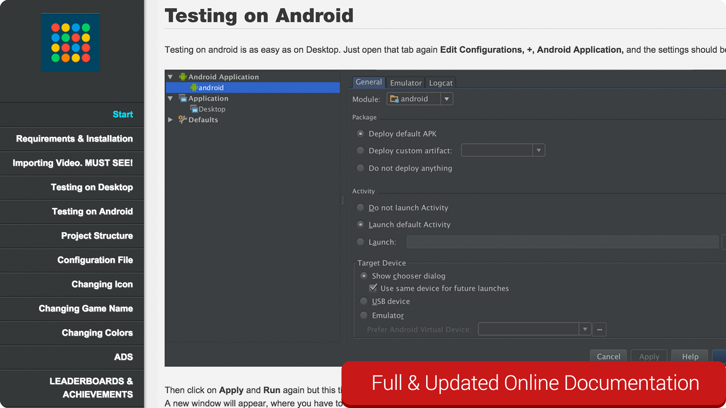
Task: Switch to the Emulator tab
Action: pos(406,83)
